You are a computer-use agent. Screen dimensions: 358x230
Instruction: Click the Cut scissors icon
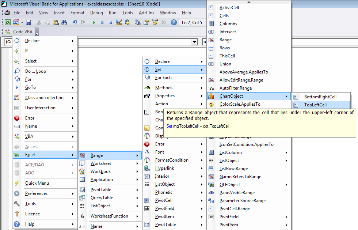[39, 22]
